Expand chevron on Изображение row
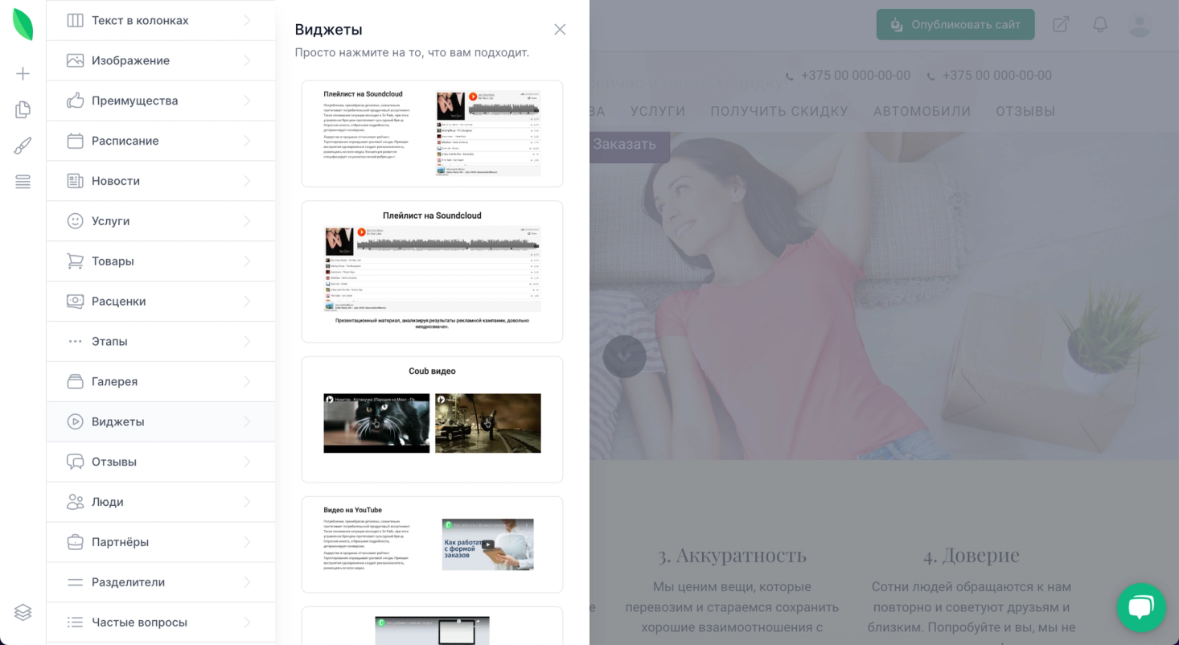Image resolution: width=1179 pixels, height=645 pixels. click(x=247, y=60)
